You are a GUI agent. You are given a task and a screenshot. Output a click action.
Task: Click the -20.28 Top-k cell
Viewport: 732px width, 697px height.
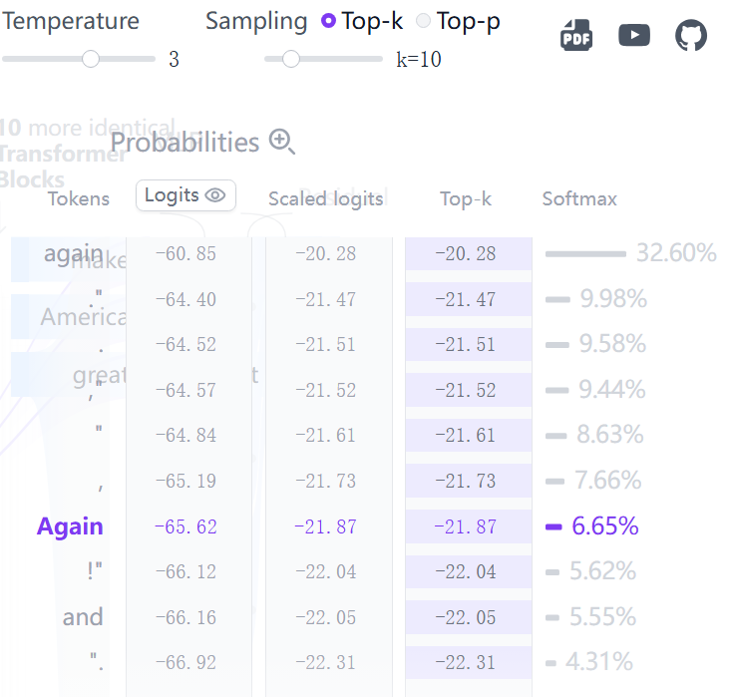pos(469,253)
